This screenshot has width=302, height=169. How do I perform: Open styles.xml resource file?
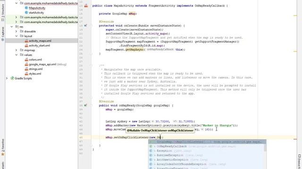(x=35, y=74)
